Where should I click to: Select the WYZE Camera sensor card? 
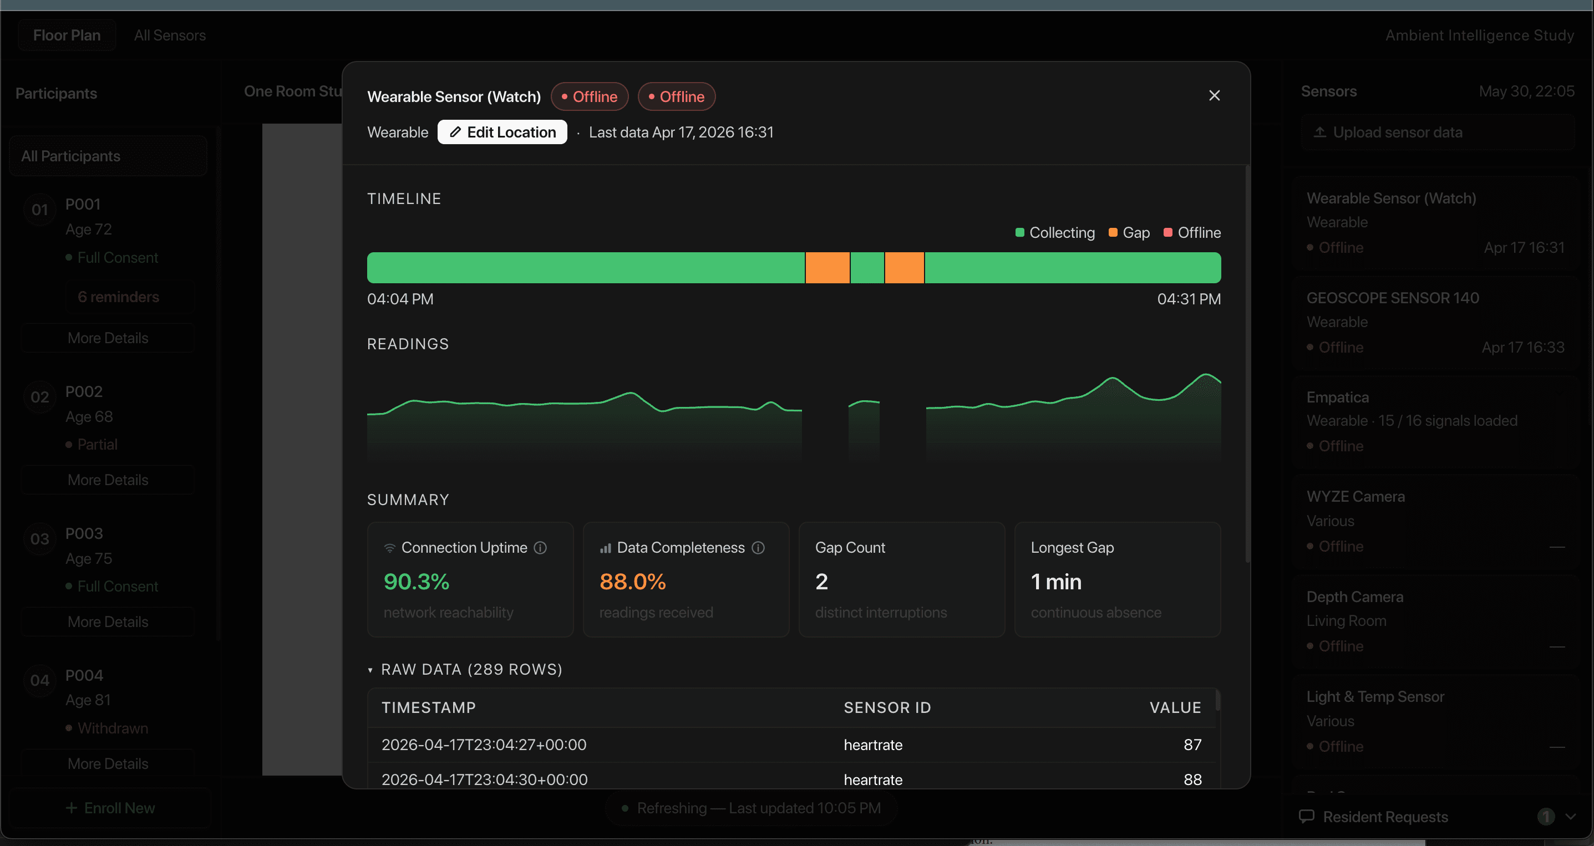tap(1435, 522)
